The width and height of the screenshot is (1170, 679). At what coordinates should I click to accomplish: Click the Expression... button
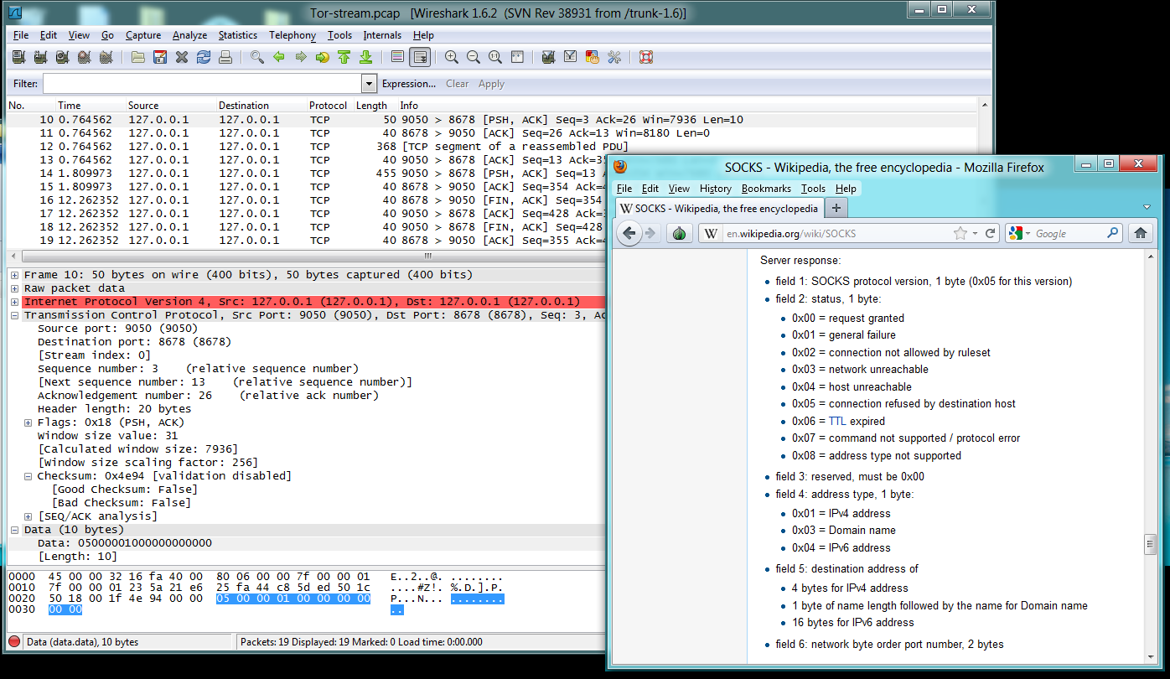[408, 84]
